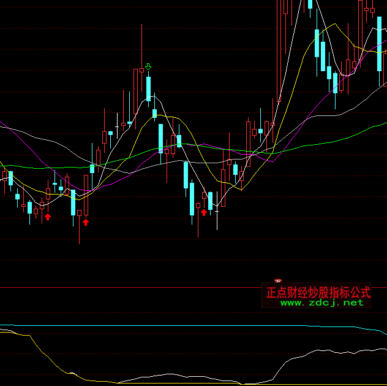
Task: Click the leftmost red up-arrow buy signal
Action: tap(48, 216)
